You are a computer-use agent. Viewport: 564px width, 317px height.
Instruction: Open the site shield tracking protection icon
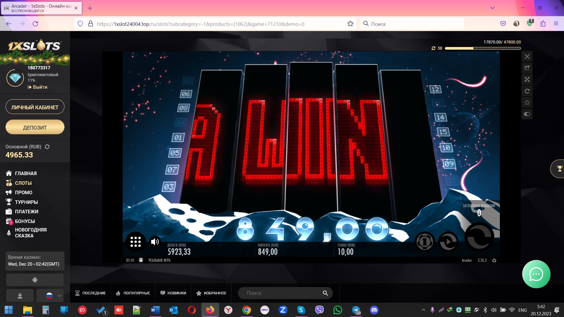click(80, 24)
